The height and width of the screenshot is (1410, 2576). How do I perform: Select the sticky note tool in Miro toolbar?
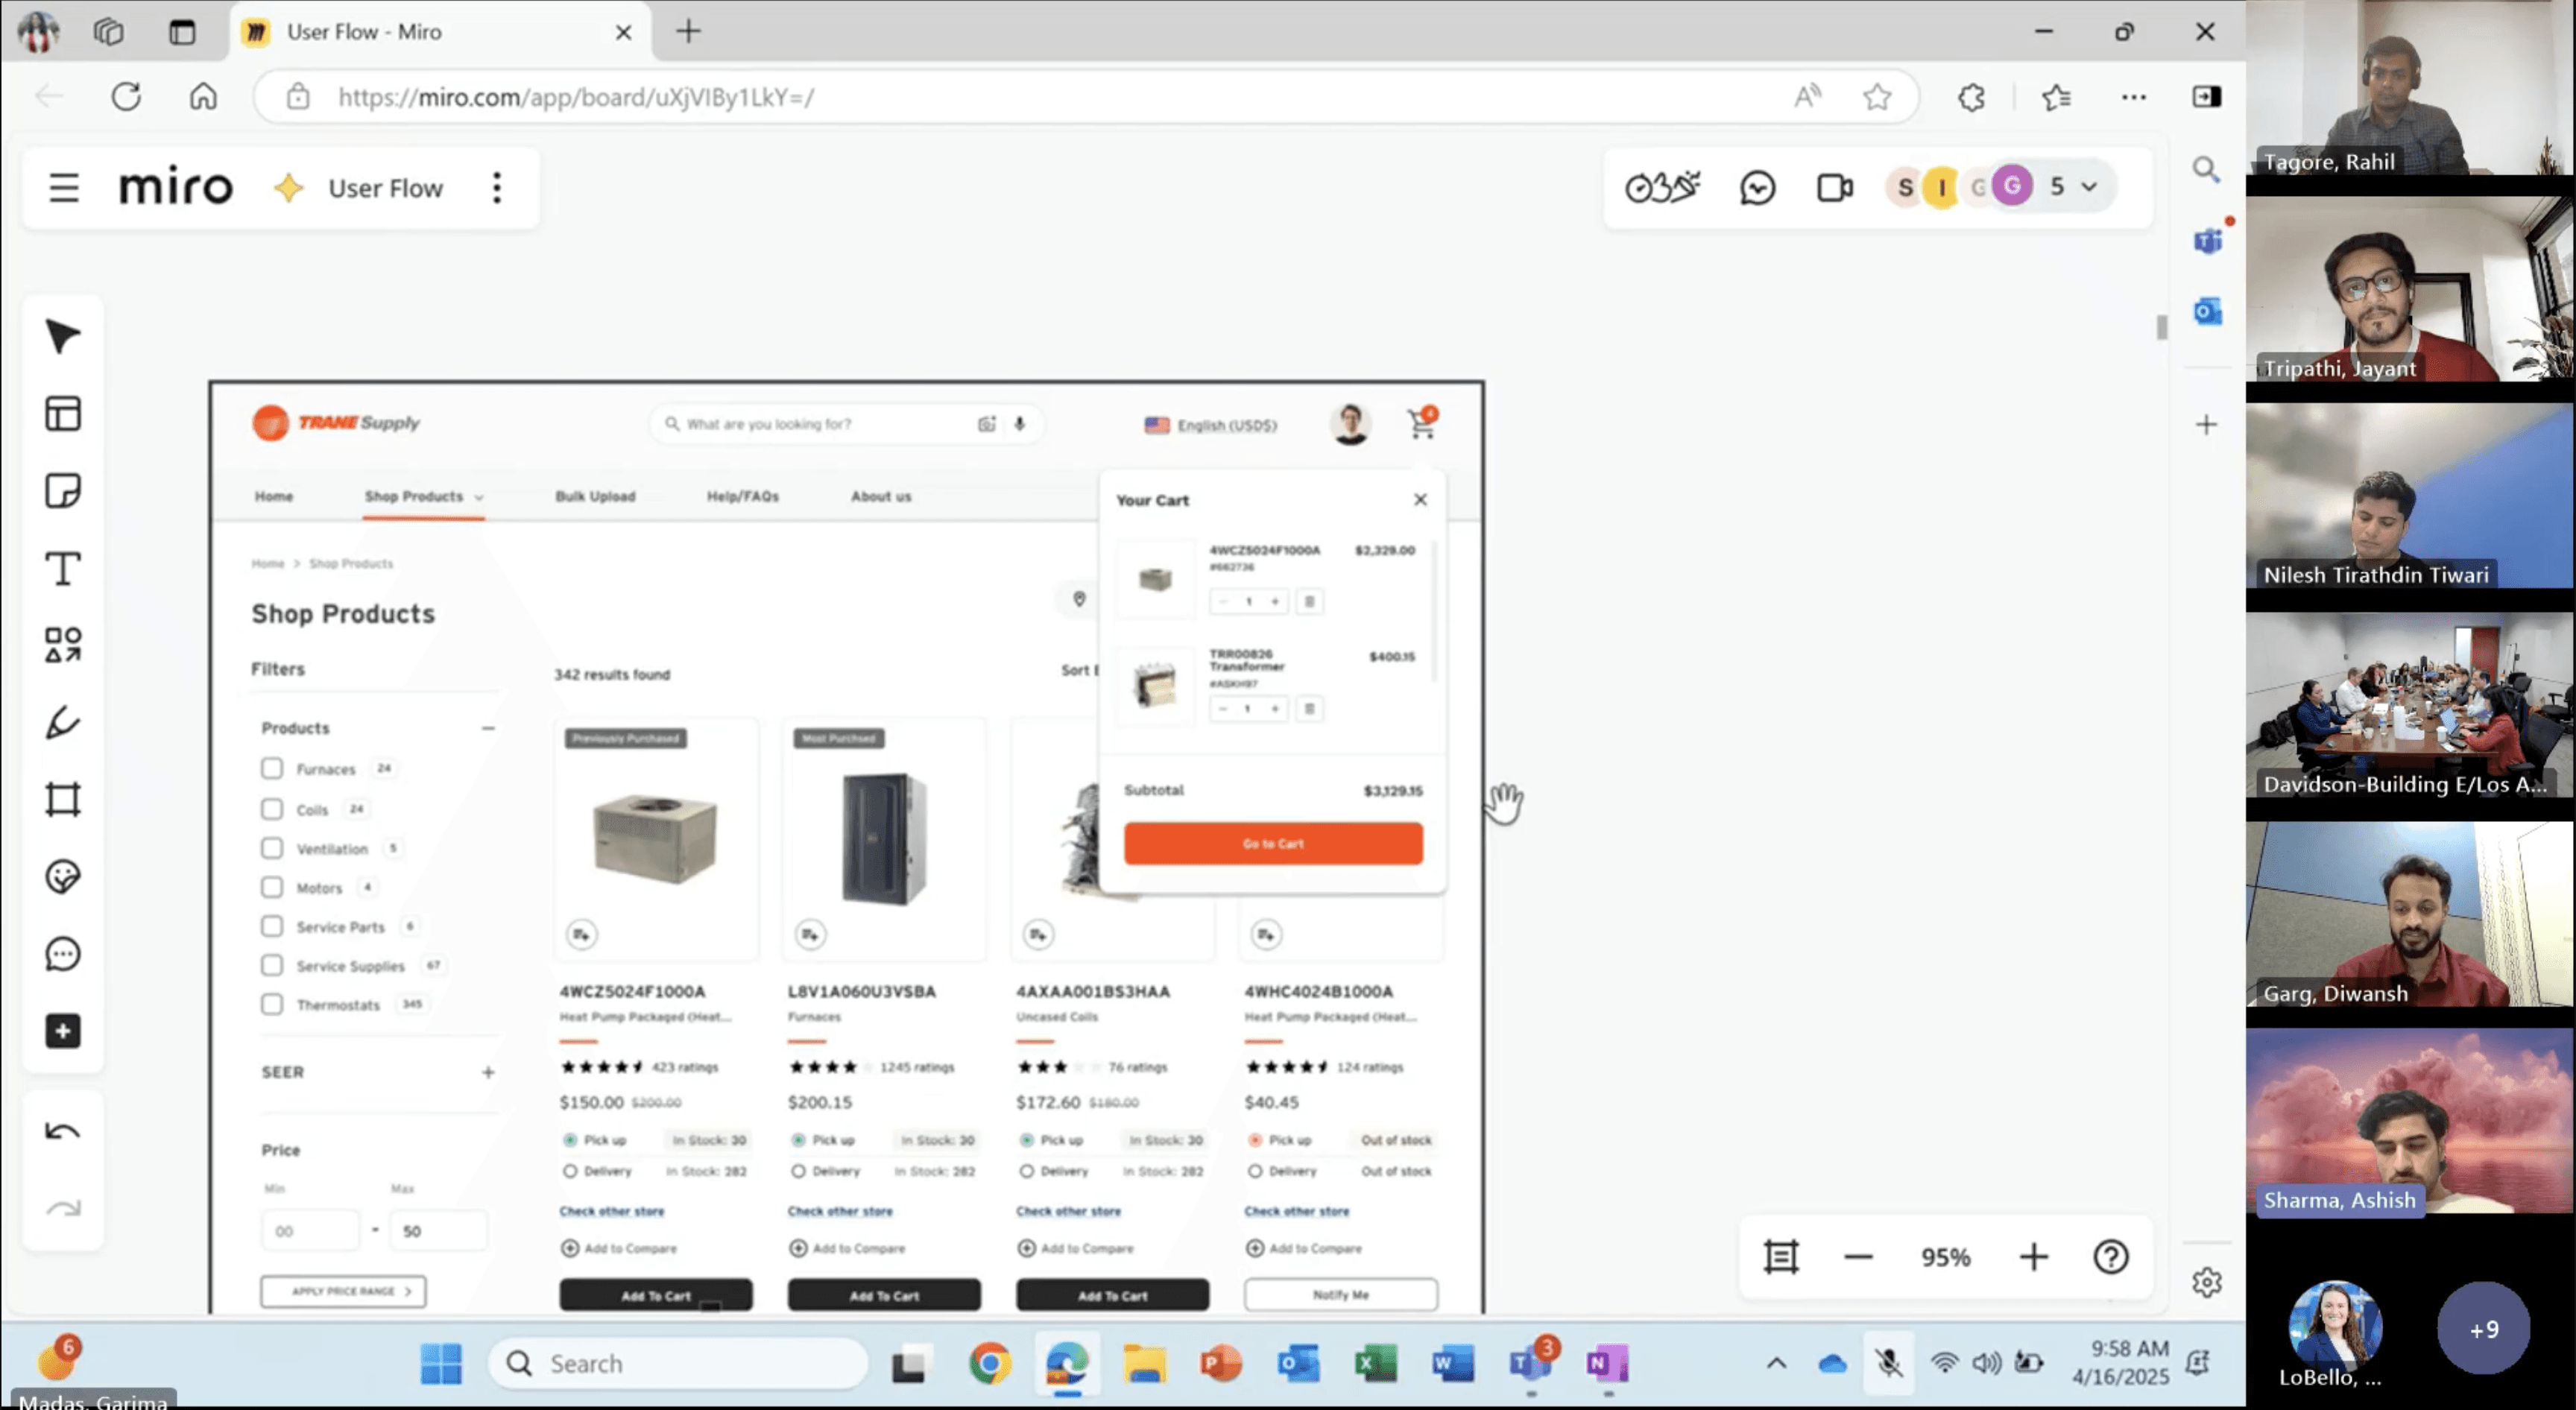click(x=62, y=491)
